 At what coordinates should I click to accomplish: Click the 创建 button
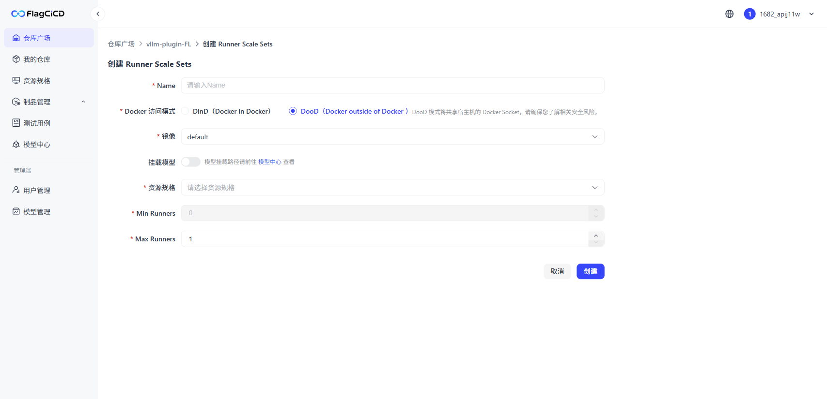(x=591, y=271)
